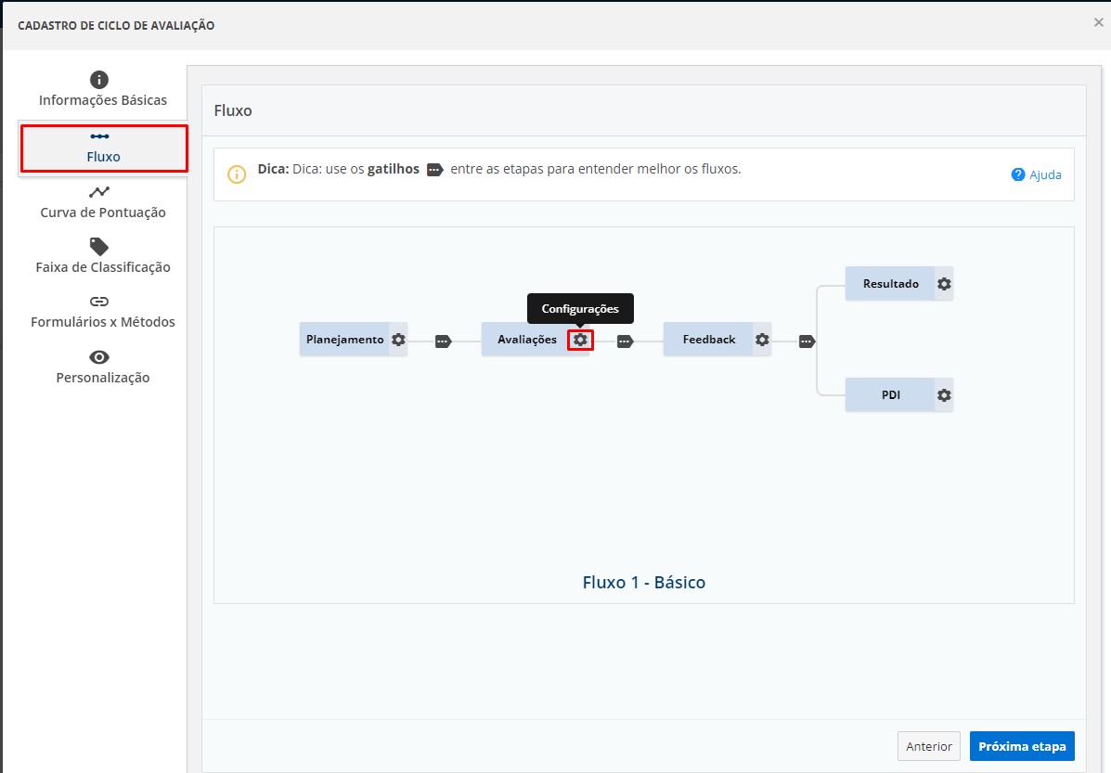
Task: Go to Informações Básicas tab
Action: [x=103, y=90]
